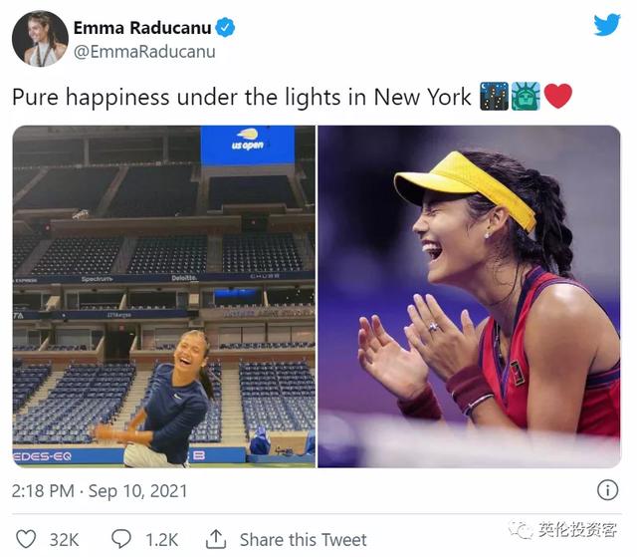
Task: Click the Statue of Liberty emoji
Action: coord(526,97)
